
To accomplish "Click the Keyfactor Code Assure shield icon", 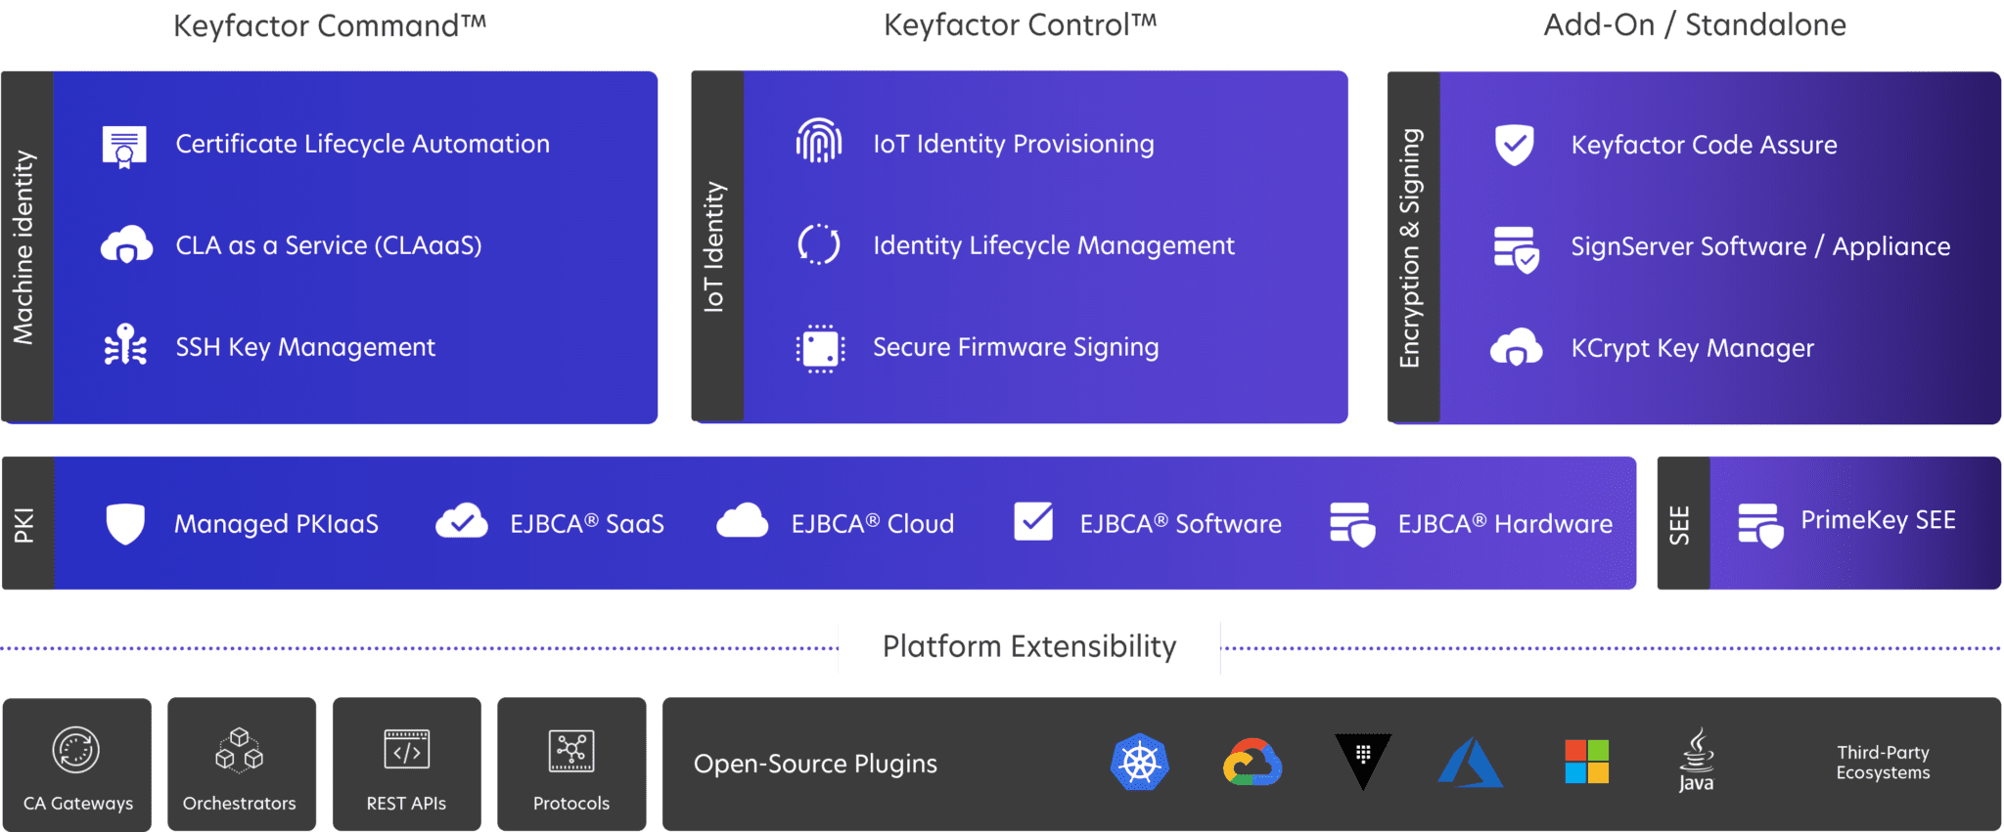I will point(1515,145).
